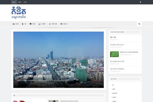Click the city skyline slider image
Screen dimensions: 153x102
[59, 60]
